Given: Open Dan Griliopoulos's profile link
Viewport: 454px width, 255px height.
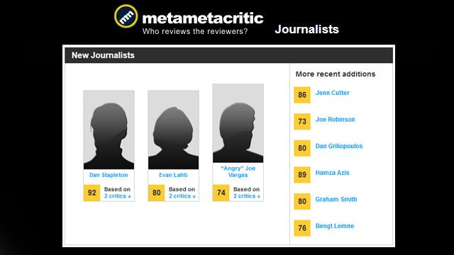Looking at the screenshot, I should (x=339, y=146).
